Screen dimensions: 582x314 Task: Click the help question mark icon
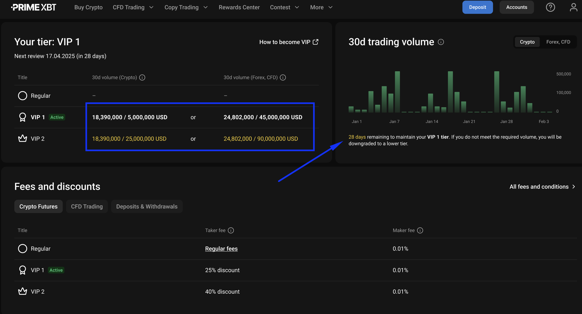(550, 7)
